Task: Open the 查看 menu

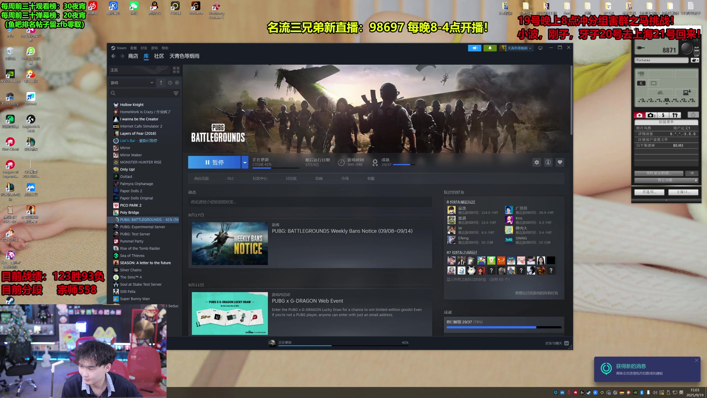Action: 133,48
